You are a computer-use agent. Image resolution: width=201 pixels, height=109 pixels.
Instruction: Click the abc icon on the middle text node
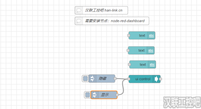(151, 50)
